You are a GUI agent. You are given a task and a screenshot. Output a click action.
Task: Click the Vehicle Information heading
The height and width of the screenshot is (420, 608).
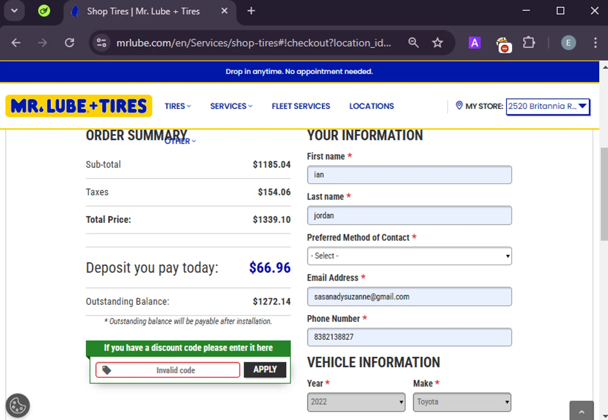point(373,362)
